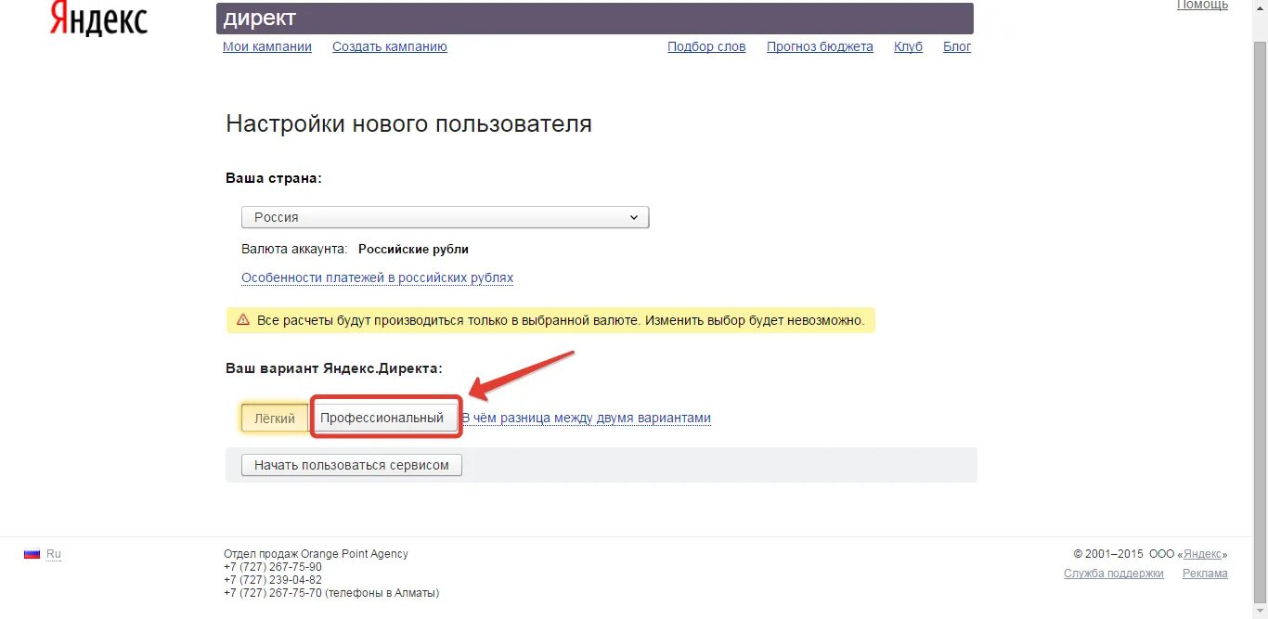Click the Russian flag icon in the footer
This screenshot has width=1268, height=619.
point(32,553)
